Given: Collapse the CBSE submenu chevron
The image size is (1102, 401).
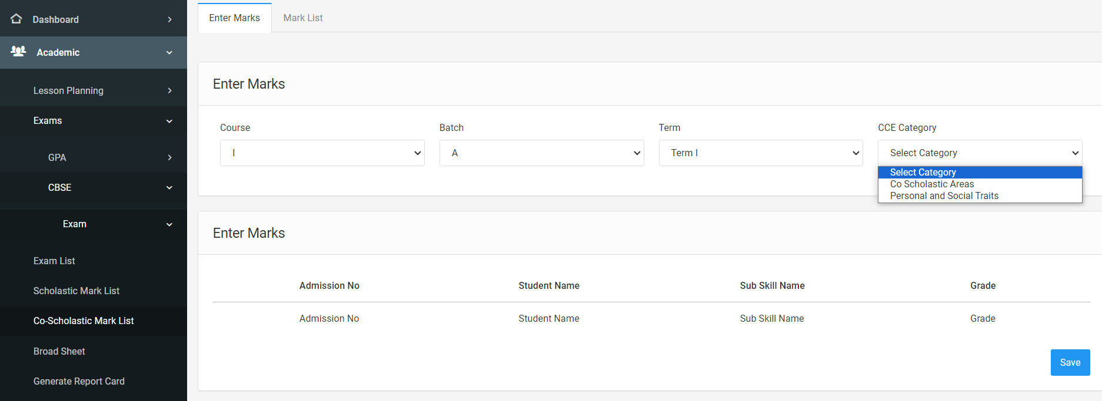Looking at the screenshot, I should coord(169,188).
